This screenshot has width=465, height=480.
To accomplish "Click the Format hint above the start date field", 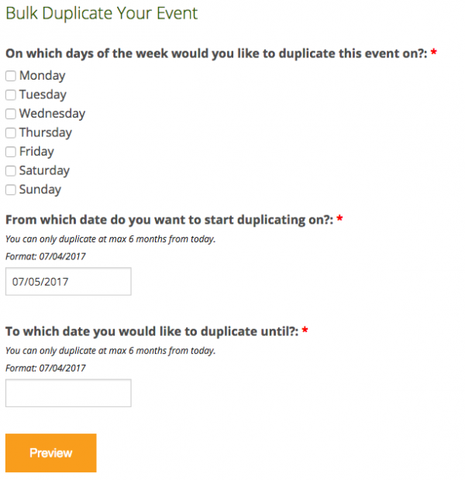I will coord(46,256).
